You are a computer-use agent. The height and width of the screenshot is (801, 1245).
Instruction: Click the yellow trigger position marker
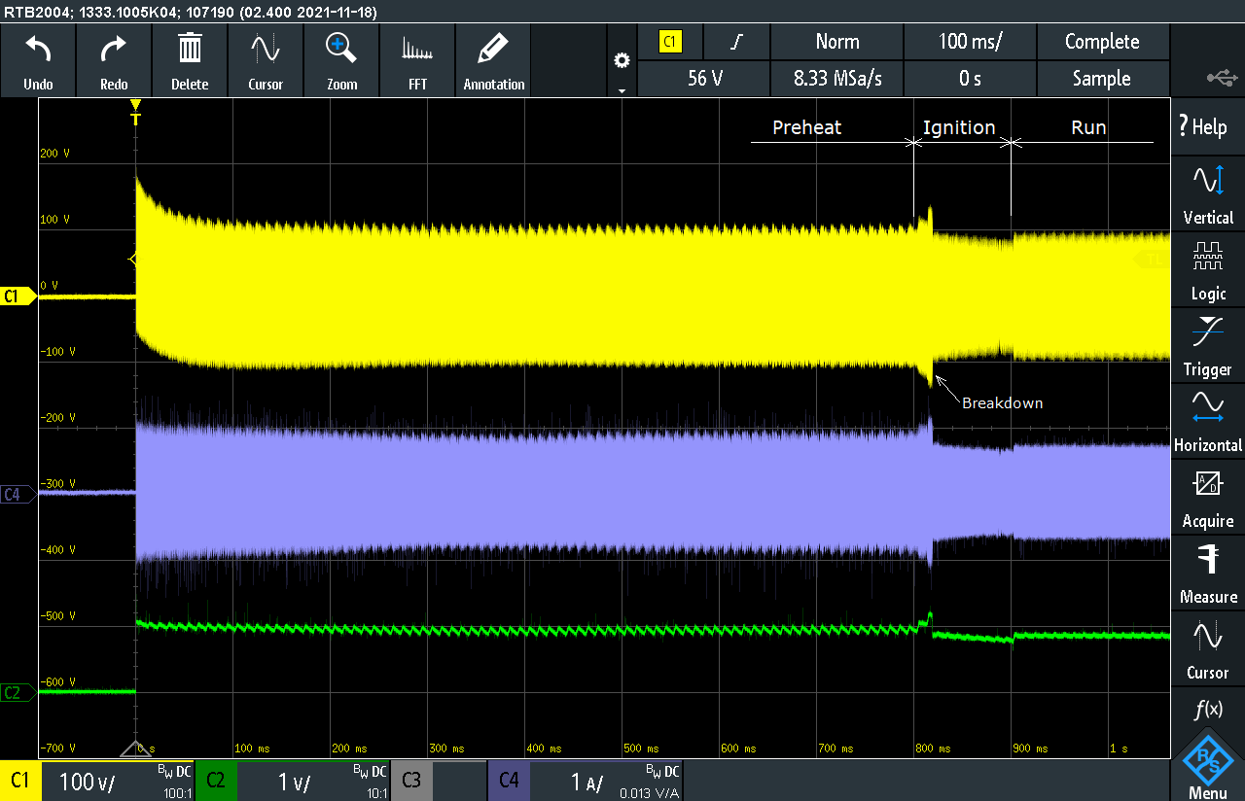click(x=135, y=107)
